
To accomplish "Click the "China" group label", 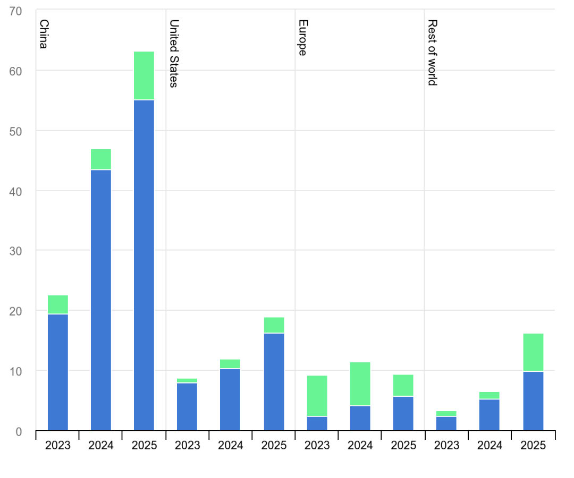I will click(x=44, y=34).
